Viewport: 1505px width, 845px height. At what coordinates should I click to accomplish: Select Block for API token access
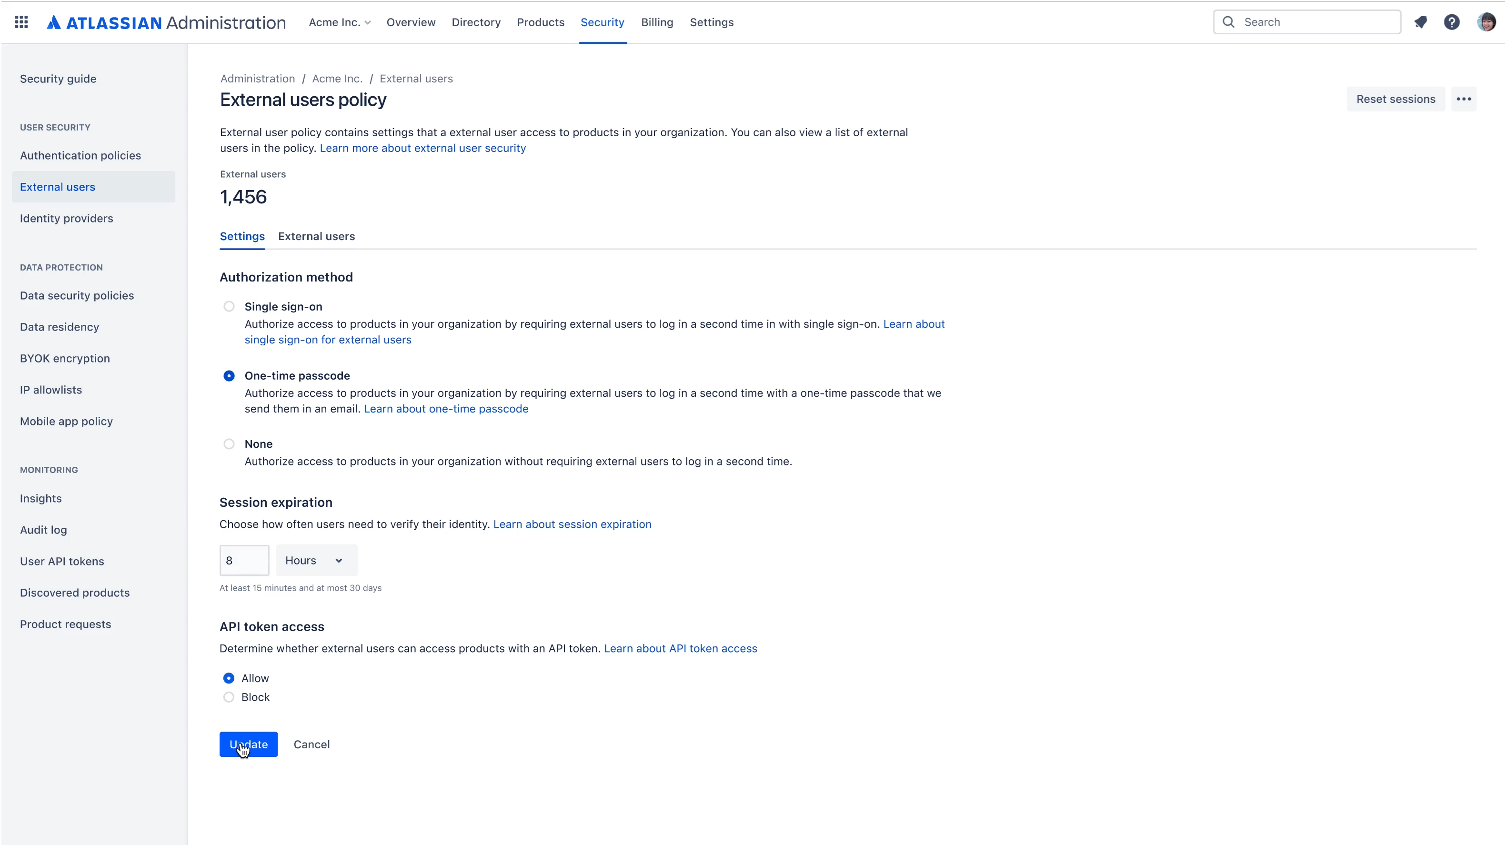[x=229, y=697]
